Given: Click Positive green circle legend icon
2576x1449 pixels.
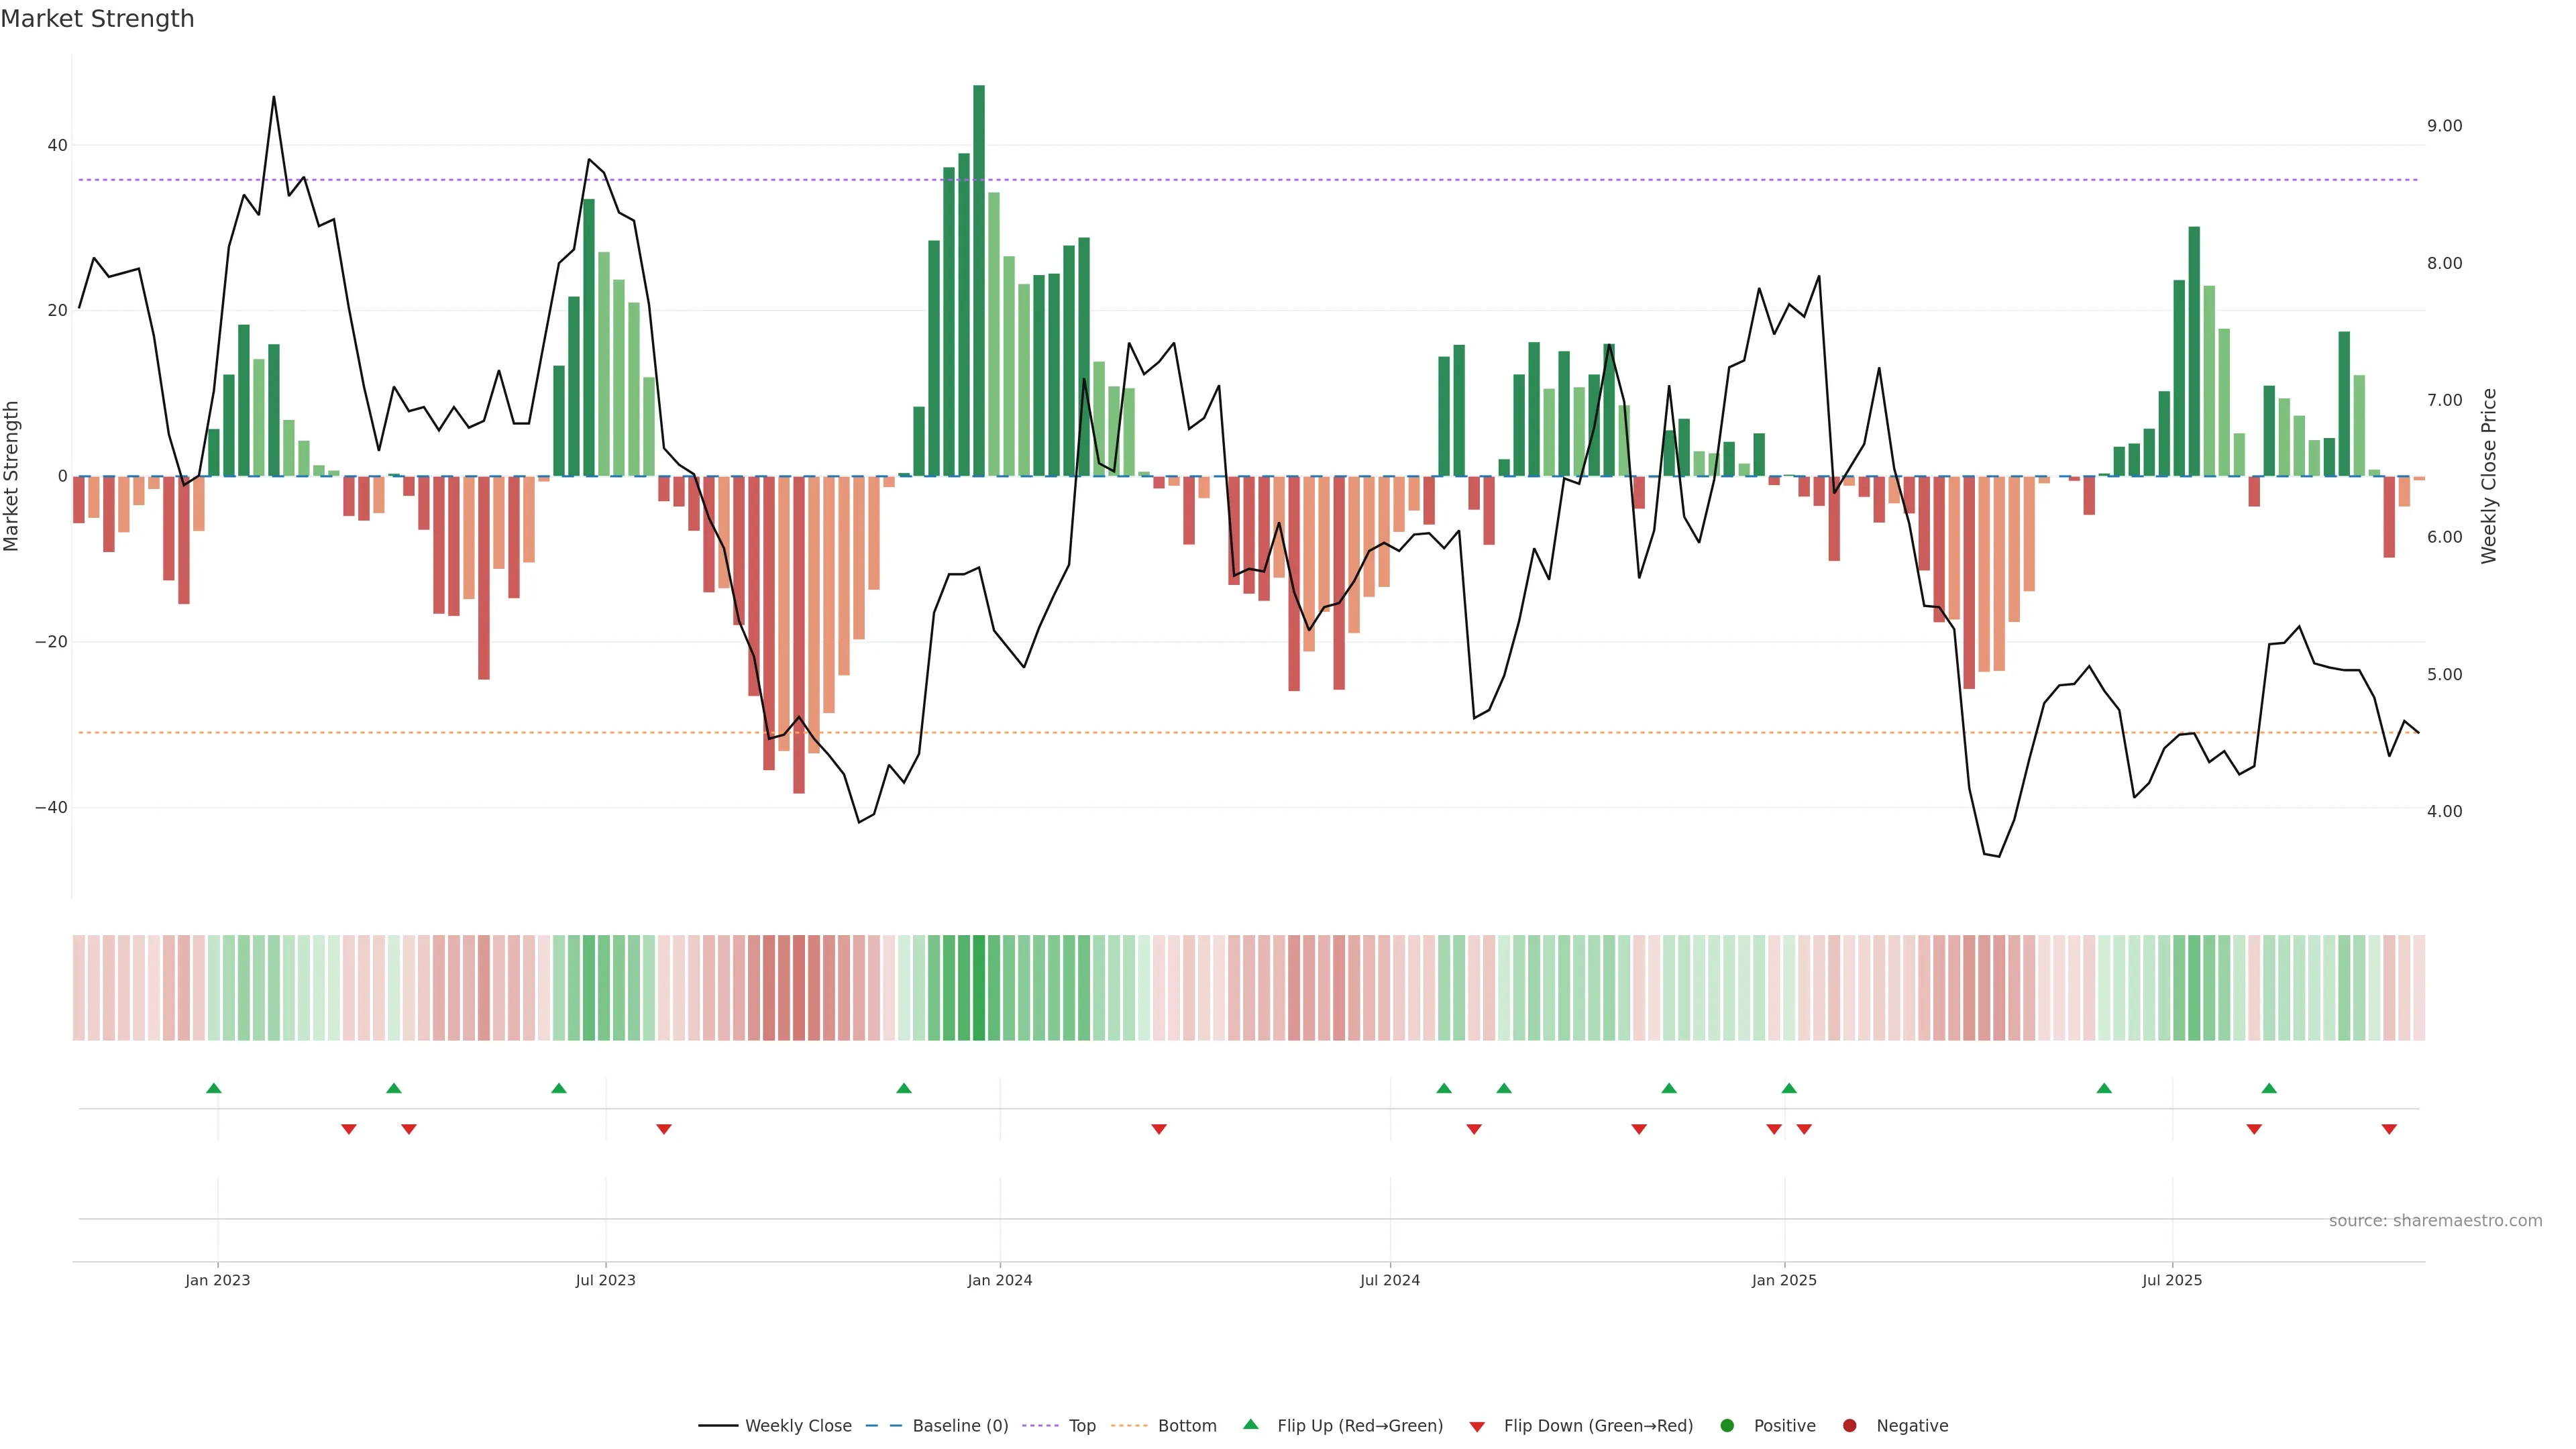Looking at the screenshot, I should coord(1727,1425).
